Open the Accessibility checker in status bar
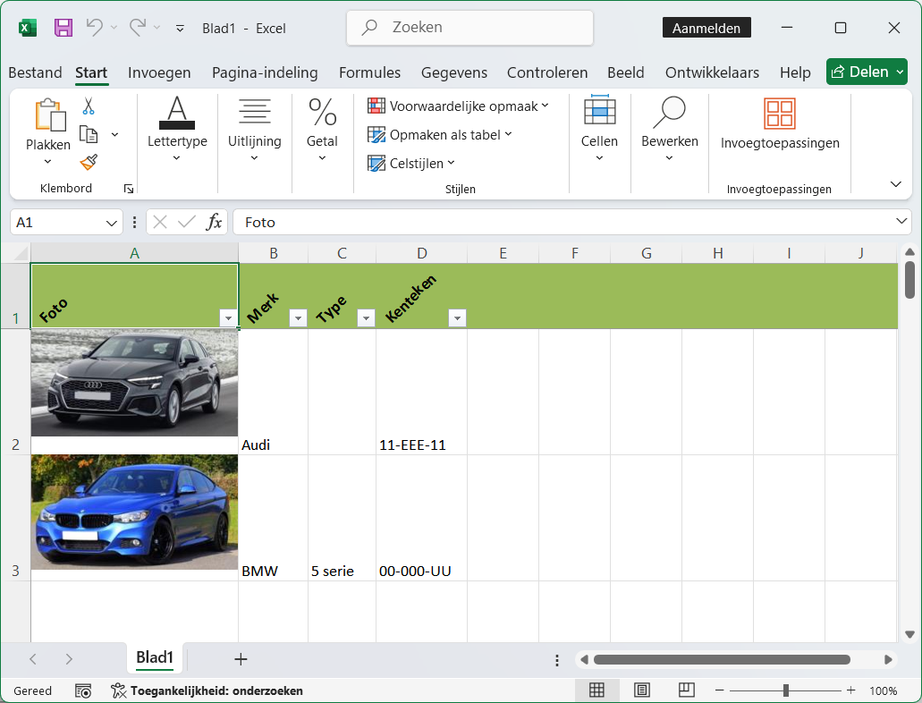The height and width of the screenshot is (703, 922). click(x=207, y=690)
